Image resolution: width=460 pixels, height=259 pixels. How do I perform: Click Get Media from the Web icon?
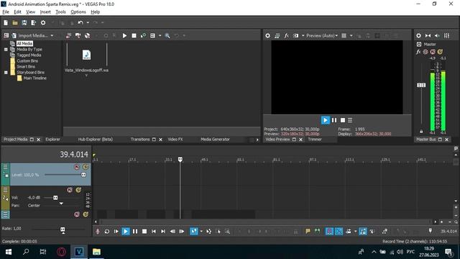[87, 35]
